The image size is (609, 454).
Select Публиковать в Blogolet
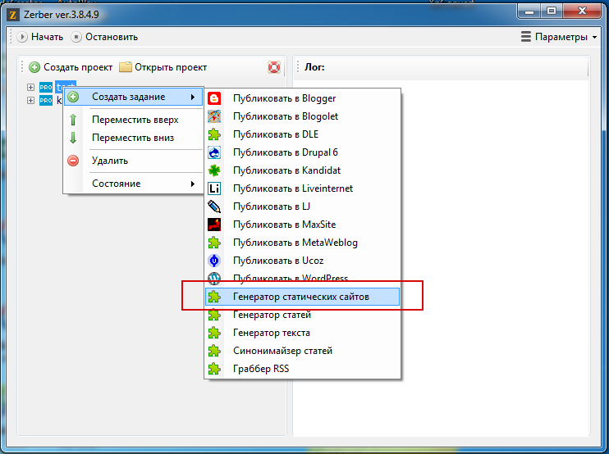(303, 116)
